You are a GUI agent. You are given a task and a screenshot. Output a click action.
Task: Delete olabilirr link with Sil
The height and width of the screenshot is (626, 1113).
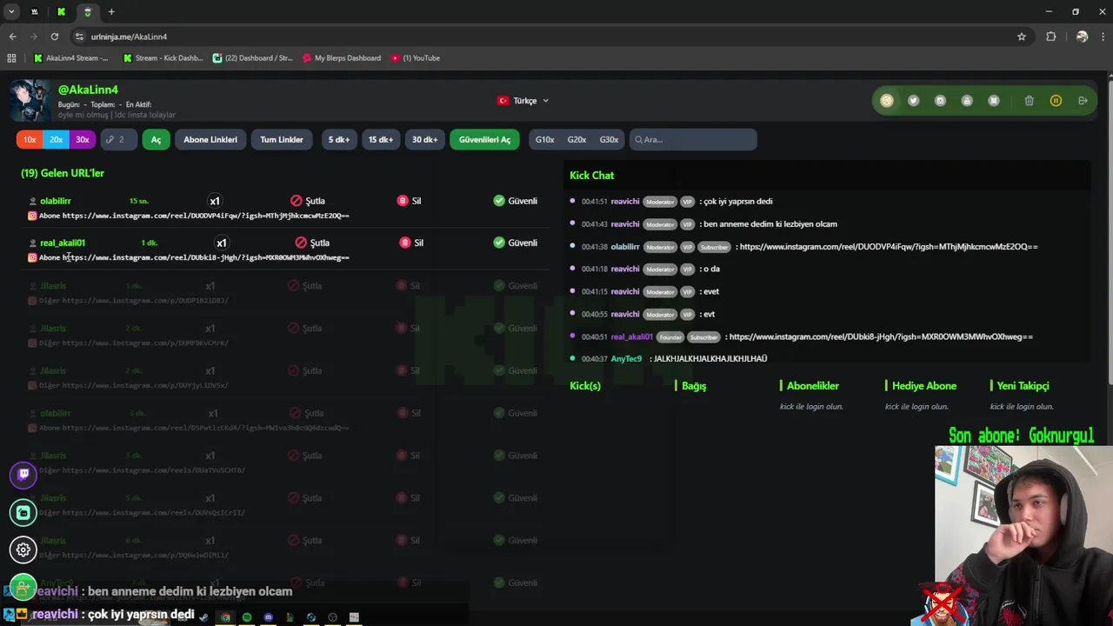click(x=409, y=201)
